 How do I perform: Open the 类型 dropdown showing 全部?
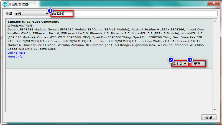pyautogui.click(x=31, y=14)
